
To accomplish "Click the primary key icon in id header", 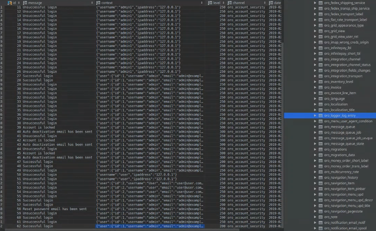I will 10,3.
